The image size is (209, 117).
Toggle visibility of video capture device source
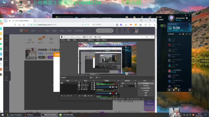[92, 85]
